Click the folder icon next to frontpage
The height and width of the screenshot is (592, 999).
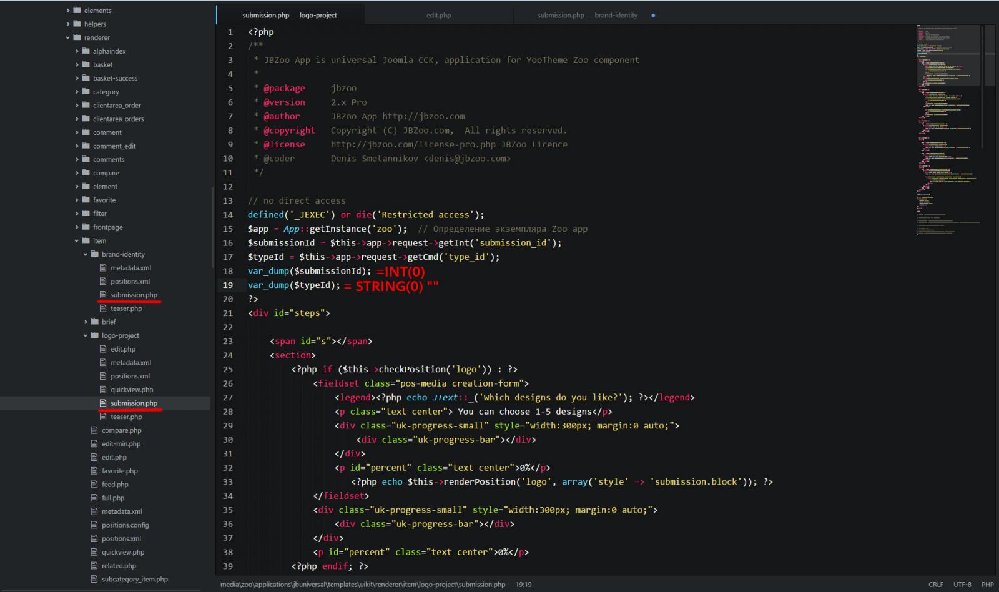(x=86, y=227)
